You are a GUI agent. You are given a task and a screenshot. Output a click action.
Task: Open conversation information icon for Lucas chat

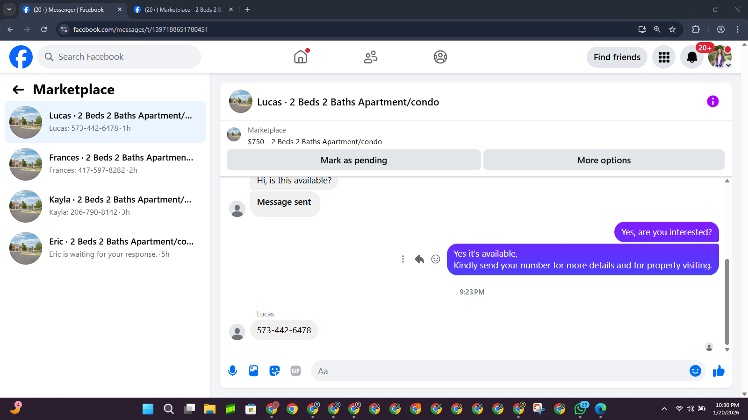coord(712,101)
